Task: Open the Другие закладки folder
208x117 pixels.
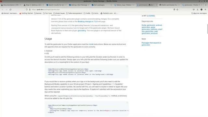Action: click(x=199, y=13)
